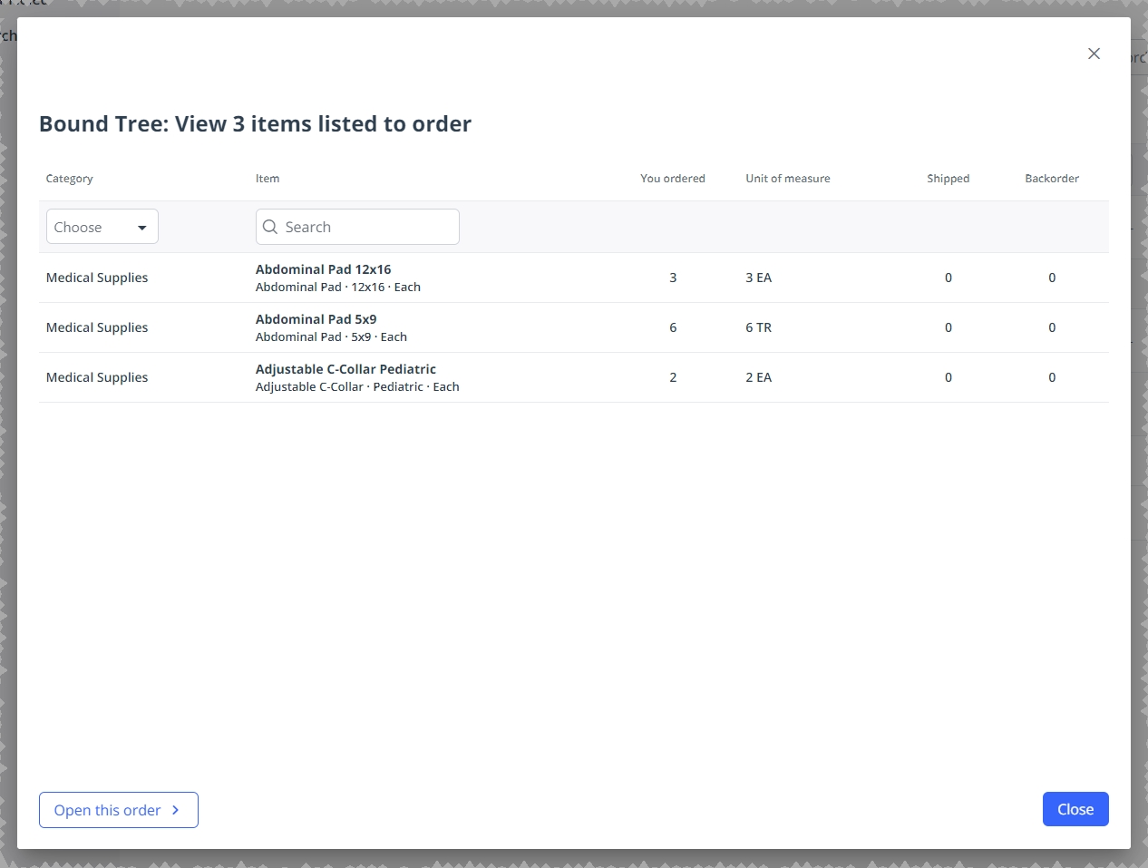This screenshot has width=1148, height=868.
Task: Open this order button
Action: [119, 810]
